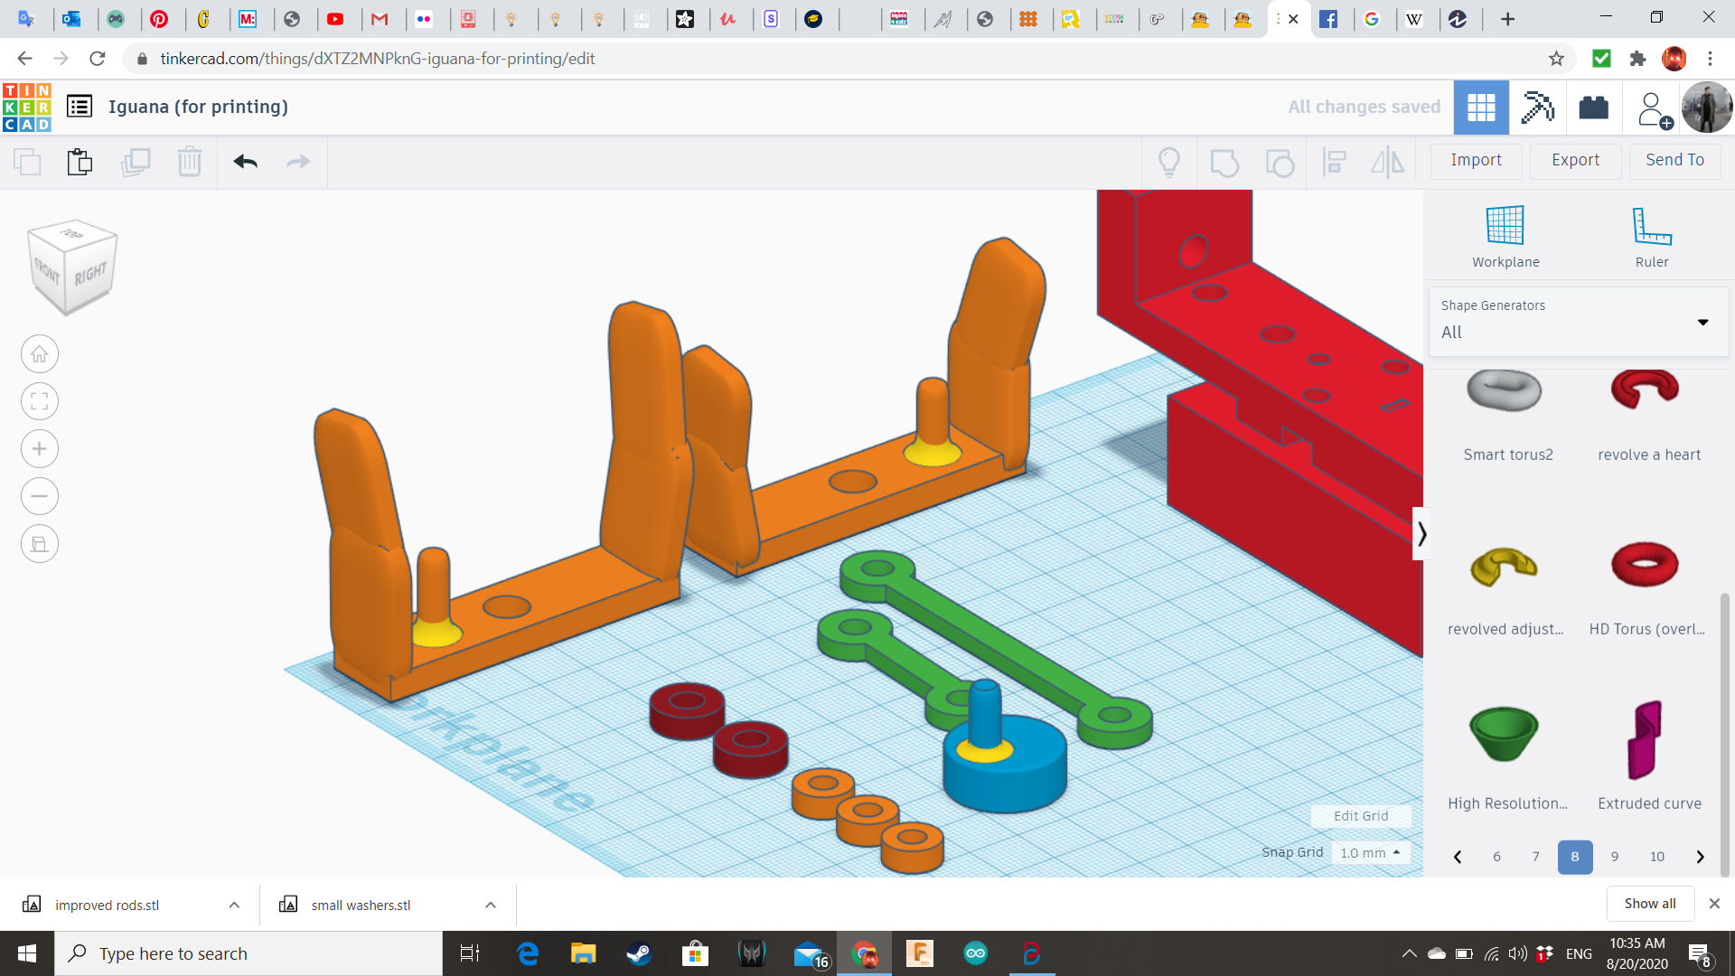Screen dimensions: 1735x976
Task: Open the Blocks (pickaxe) view
Action: click(x=1537, y=108)
